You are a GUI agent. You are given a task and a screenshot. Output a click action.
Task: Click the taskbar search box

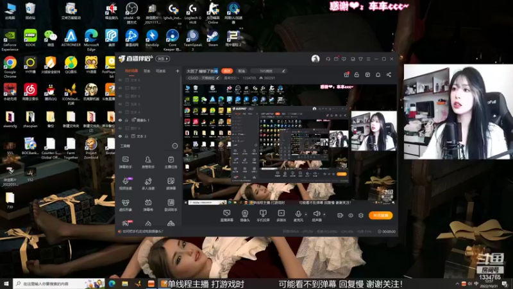[59, 284]
